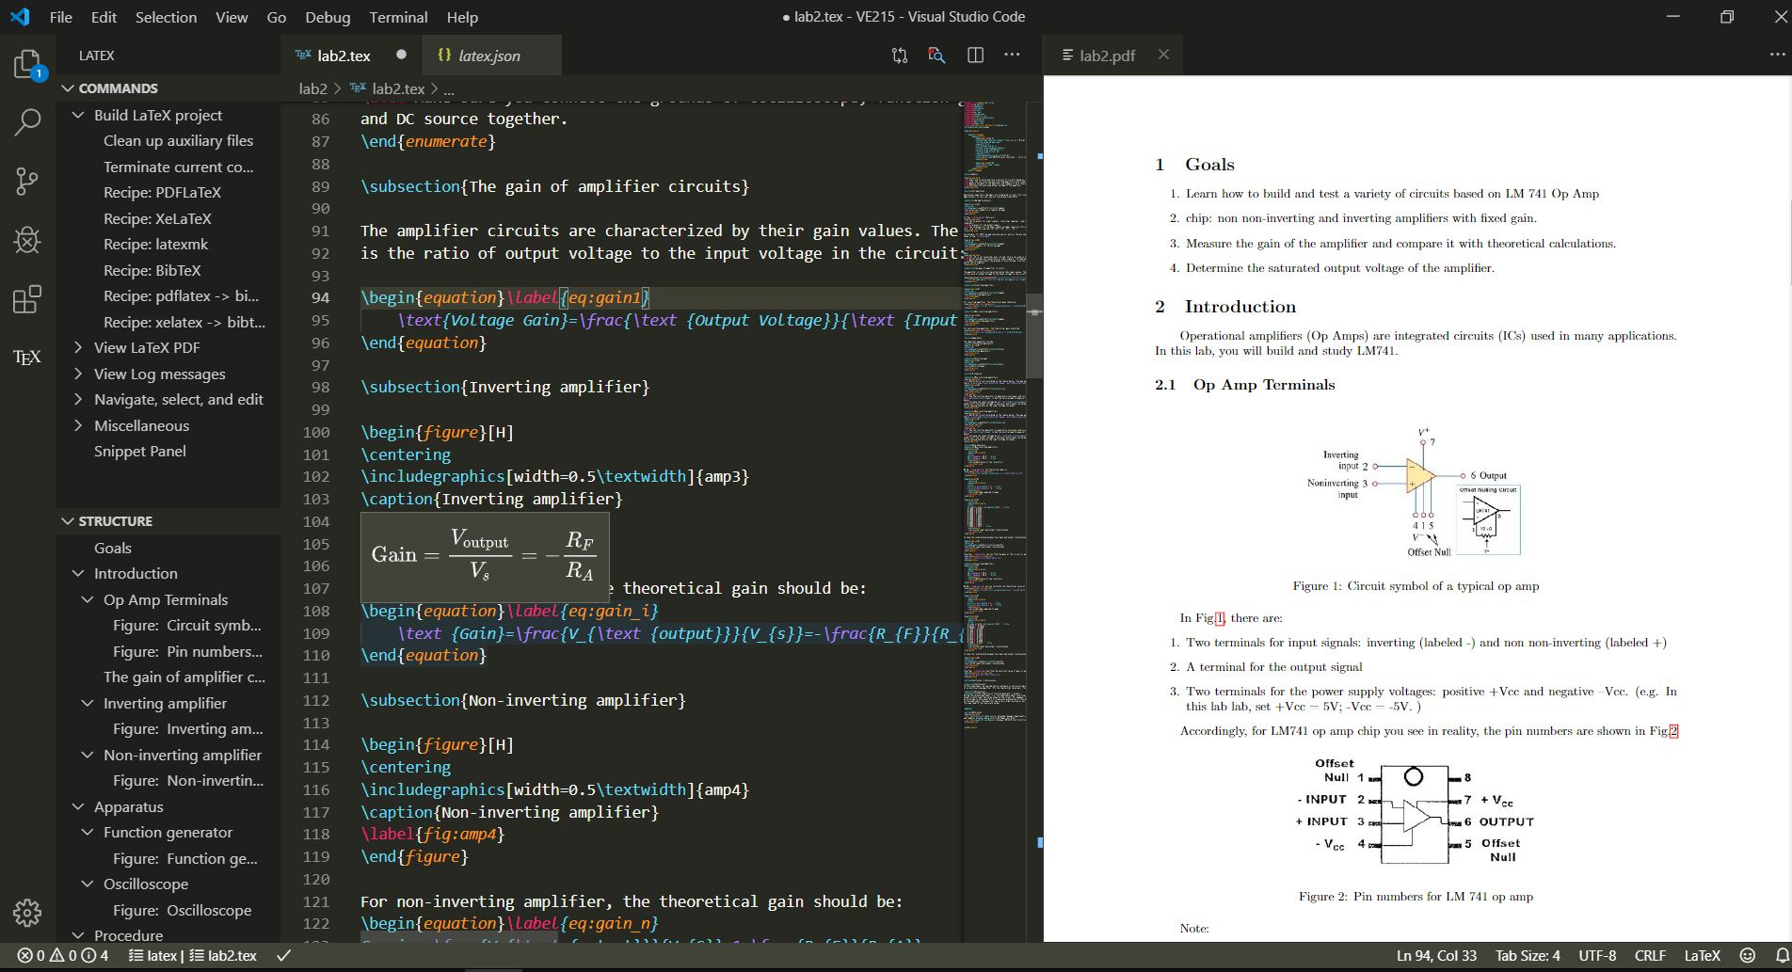Open the Explorer view with the badge
The image size is (1792, 972).
click(27, 63)
